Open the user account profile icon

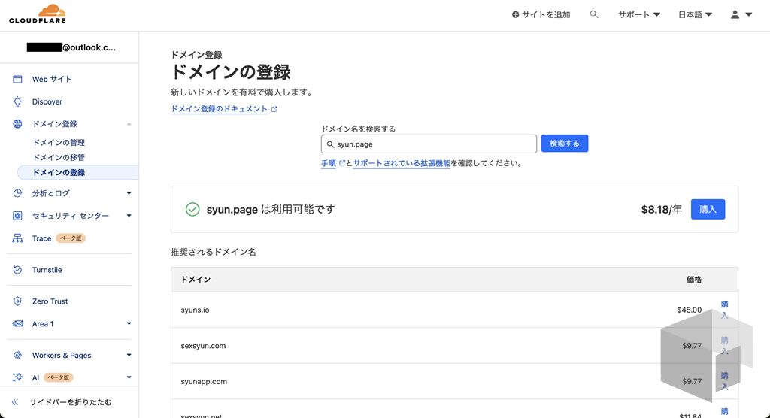[735, 15]
